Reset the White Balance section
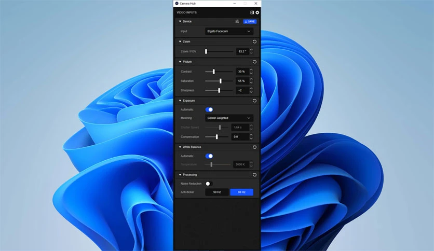The image size is (434, 251). [255, 147]
